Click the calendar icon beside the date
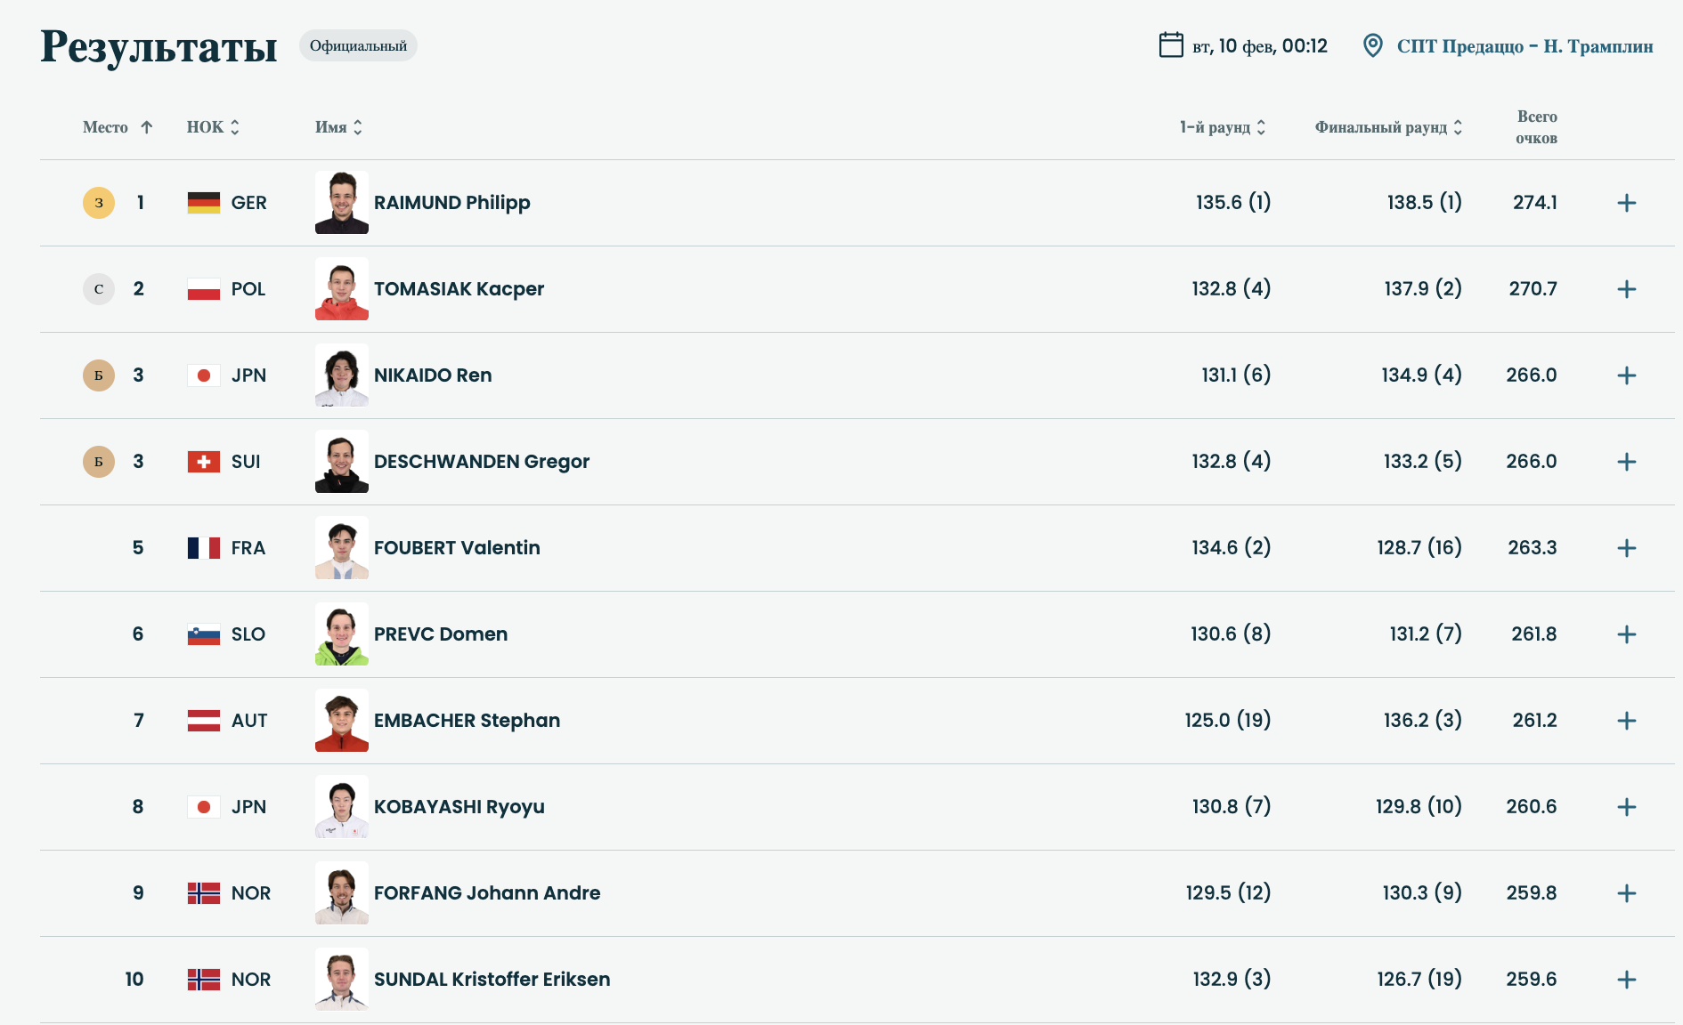Screen dimensions: 1683x1025 1170,44
